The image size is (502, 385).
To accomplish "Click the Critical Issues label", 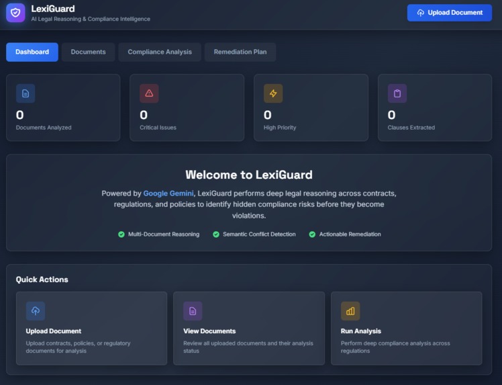I will pos(158,128).
